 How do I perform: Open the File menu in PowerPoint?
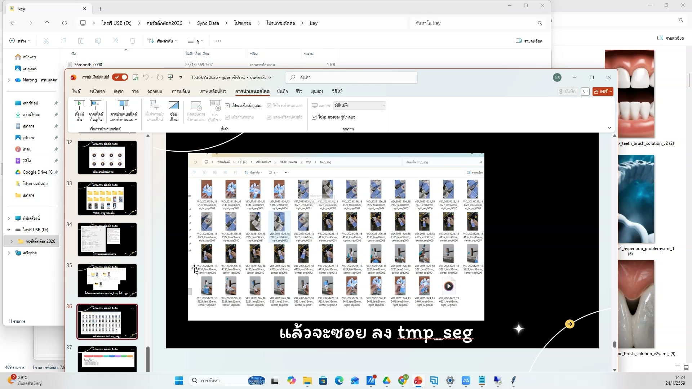76,91
